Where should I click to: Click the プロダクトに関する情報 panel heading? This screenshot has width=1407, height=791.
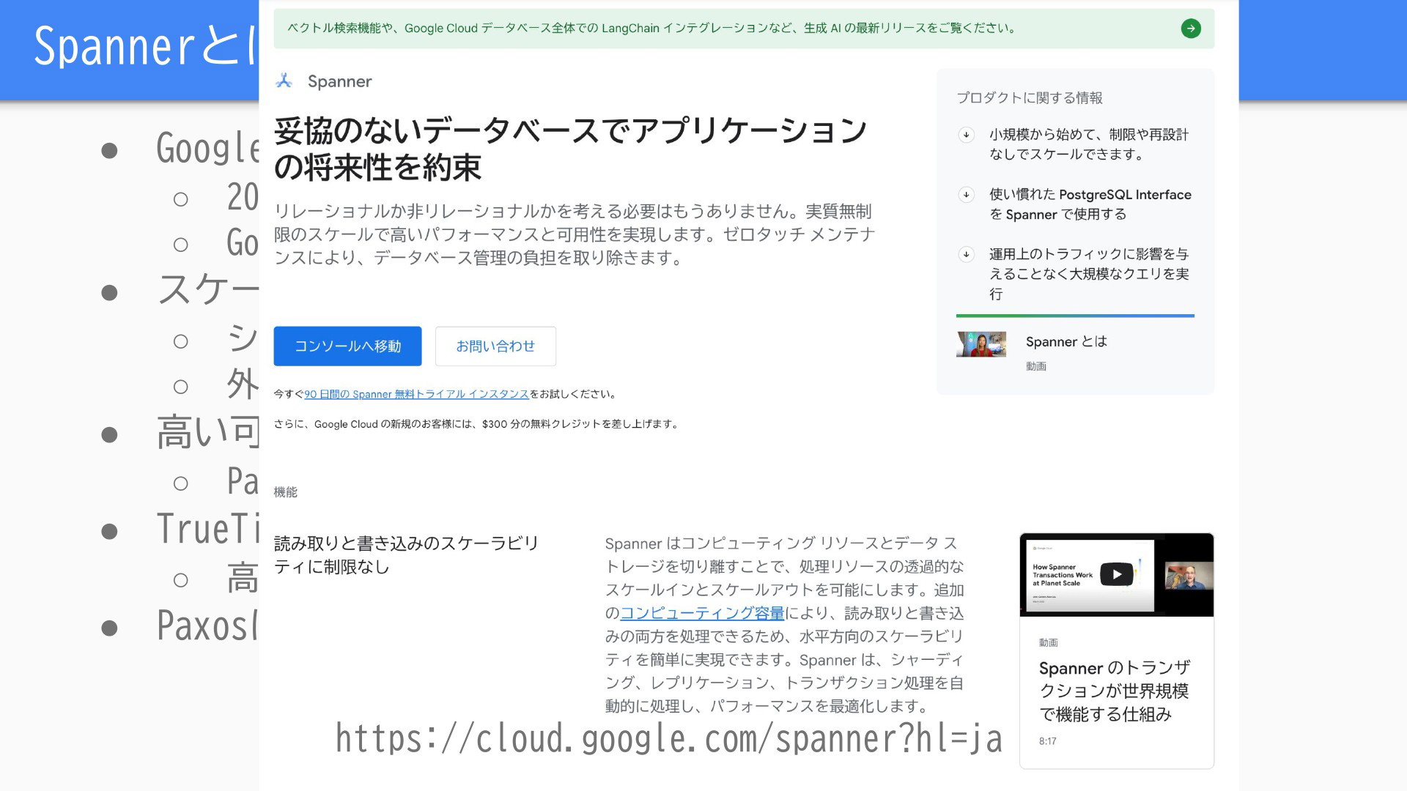tap(1030, 97)
